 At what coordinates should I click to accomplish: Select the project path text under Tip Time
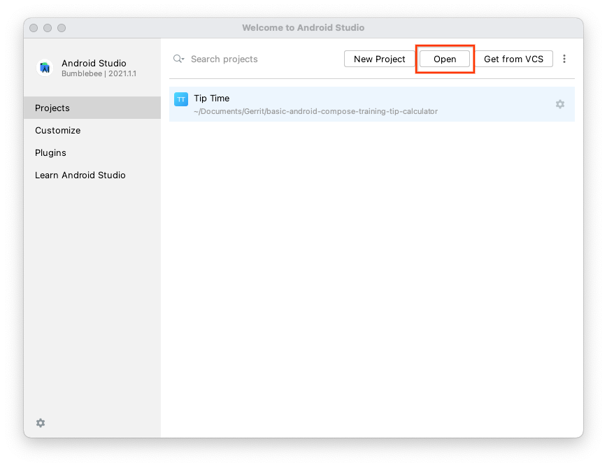(316, 111)
